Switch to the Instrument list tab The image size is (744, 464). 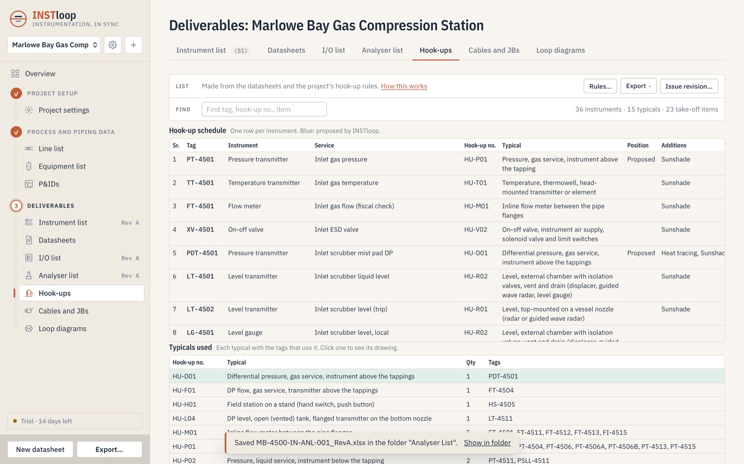tap(213, 50)
